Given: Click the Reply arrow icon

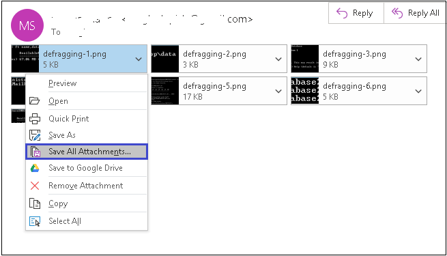Looking at the screenshot, I should click(342, 13).
